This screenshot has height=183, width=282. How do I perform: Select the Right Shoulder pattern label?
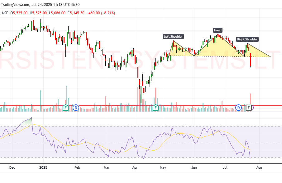247,39
